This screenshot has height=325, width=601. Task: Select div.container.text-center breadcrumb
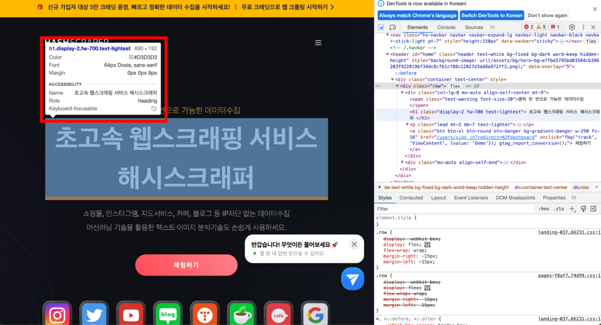[x=541, y=187]
